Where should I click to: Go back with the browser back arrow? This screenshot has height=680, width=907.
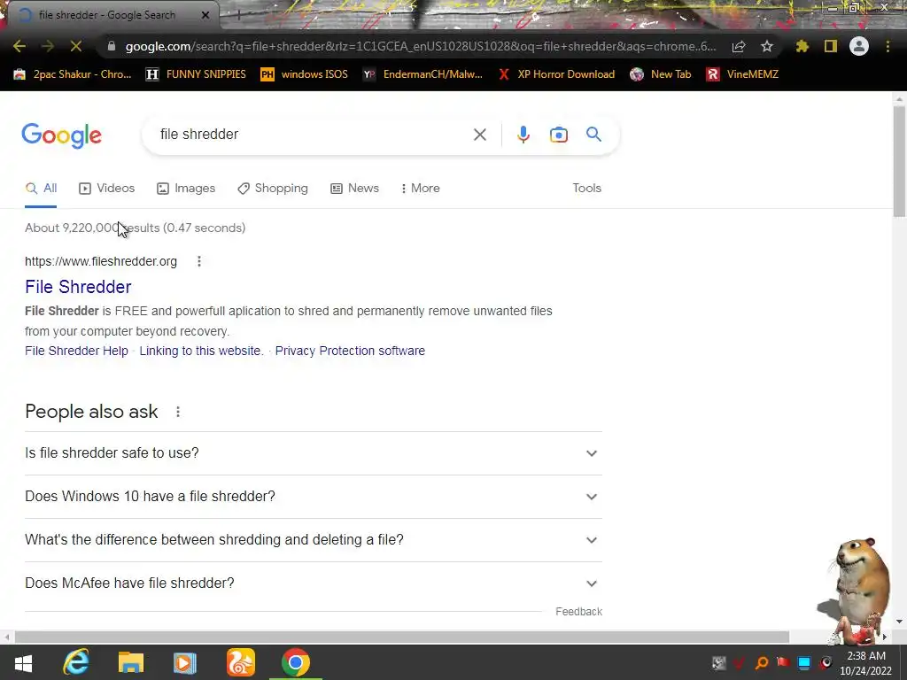[x=19, y=46]
